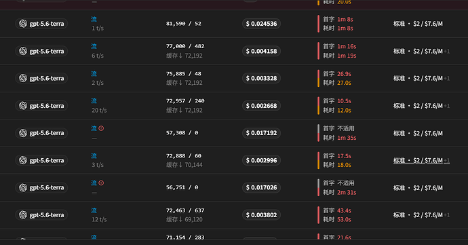Click the 流 tag in the $0.017026 row
This screenshot has height=245, width=468.
[94, 183]
